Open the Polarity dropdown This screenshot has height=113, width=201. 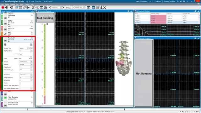pyautogui.click(x=31, y=64)
